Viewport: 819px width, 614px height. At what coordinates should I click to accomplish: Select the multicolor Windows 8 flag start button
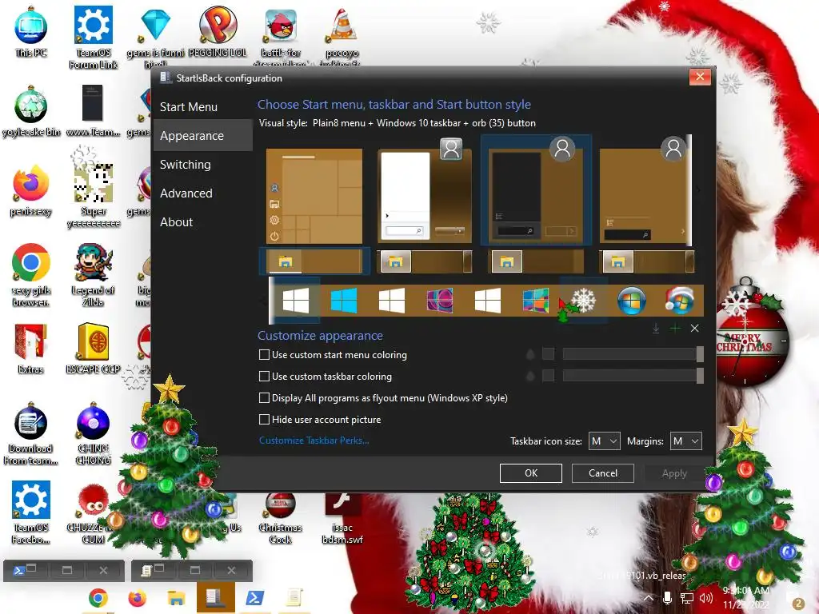tap(535, 301)
